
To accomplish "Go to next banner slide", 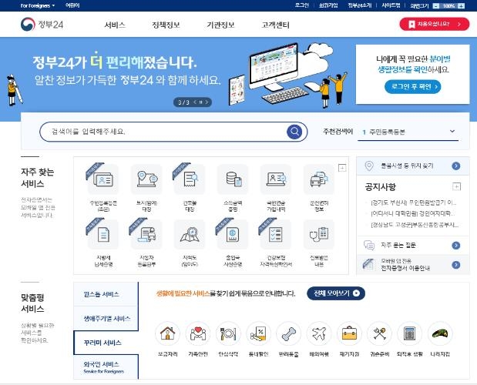I will coord(207,102).
